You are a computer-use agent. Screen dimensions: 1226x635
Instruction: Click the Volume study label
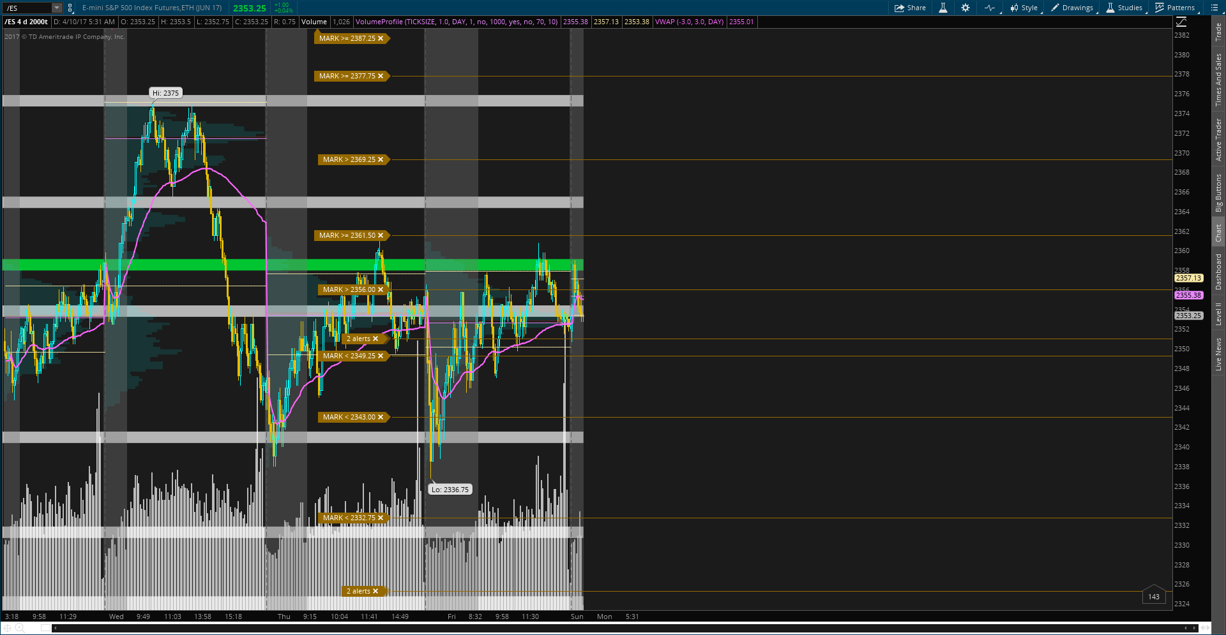point(314,22)
